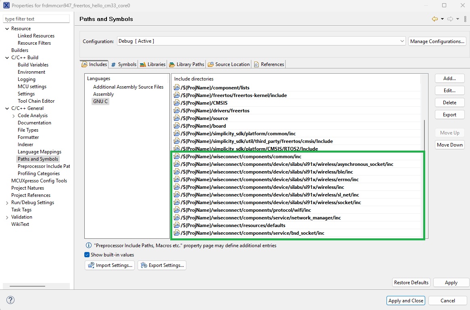Click the info icon beside the preprocessor note
The width and height of the screenshot is (470, 310).
88,246
